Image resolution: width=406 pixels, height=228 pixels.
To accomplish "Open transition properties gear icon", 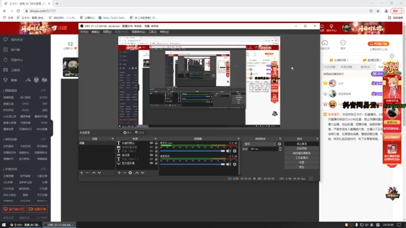I will (280, 144).
